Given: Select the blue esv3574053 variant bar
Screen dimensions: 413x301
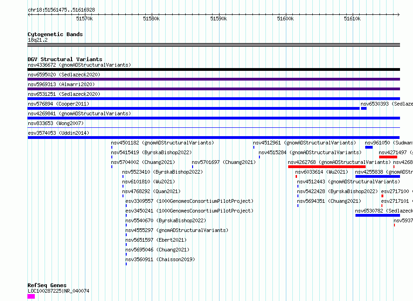Looking at the screenshot, I should point(213,138).
